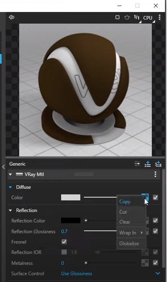Click the Metalness value 0
167x282 pixels.
click(62, 263)
